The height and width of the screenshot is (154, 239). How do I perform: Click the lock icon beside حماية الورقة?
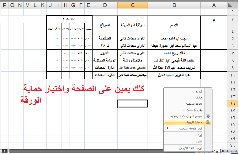click(x=208, y=122)
